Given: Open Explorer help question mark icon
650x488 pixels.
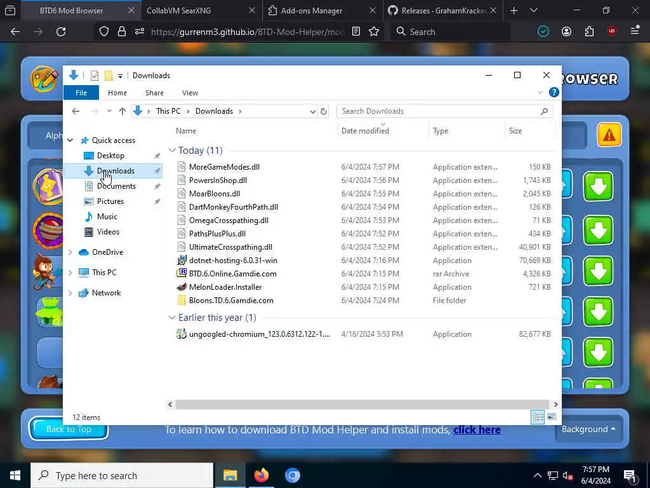Looking at the screenshot, I should pyautogui.click(x=554, y=92).
